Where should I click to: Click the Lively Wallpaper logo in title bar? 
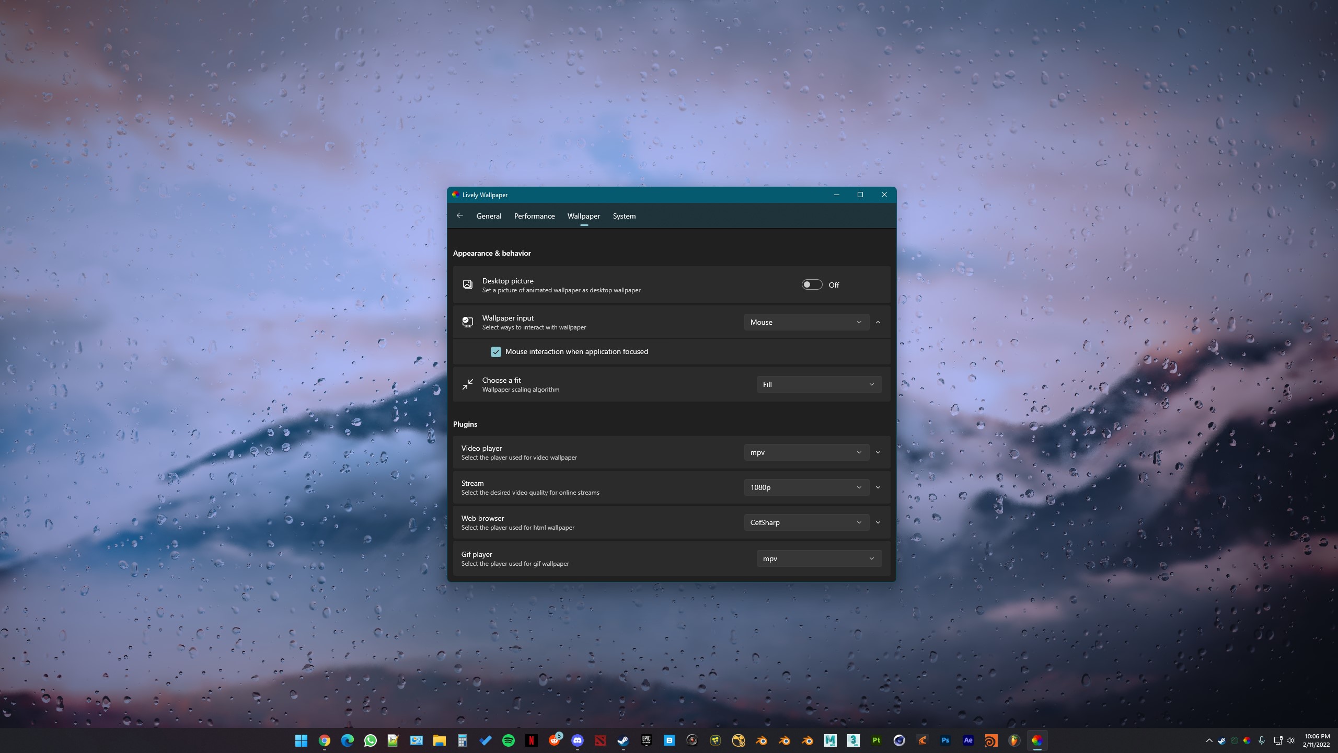tap(455, 195)
